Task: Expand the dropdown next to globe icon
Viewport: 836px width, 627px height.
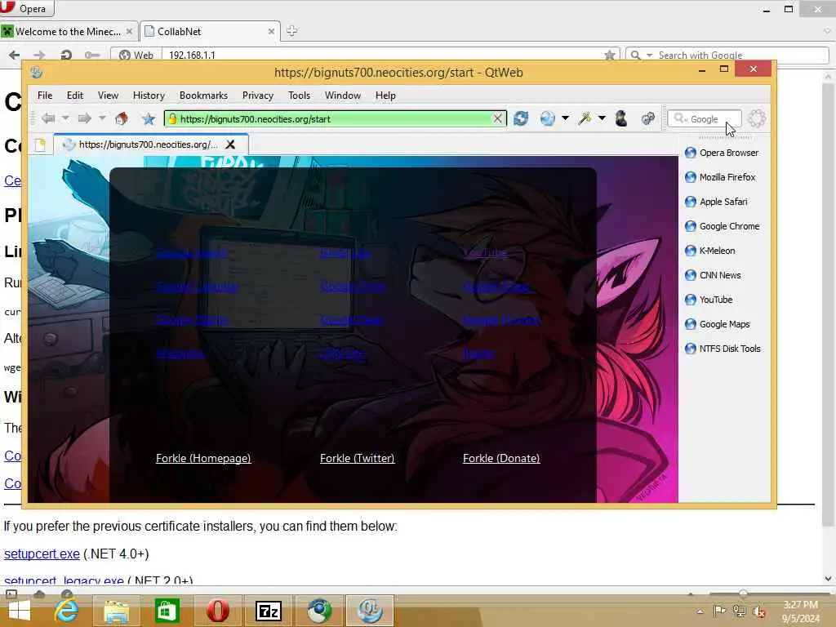Action: click(565, 118)
